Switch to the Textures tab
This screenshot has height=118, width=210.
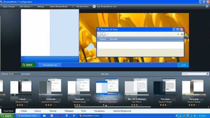coord(53,111)
